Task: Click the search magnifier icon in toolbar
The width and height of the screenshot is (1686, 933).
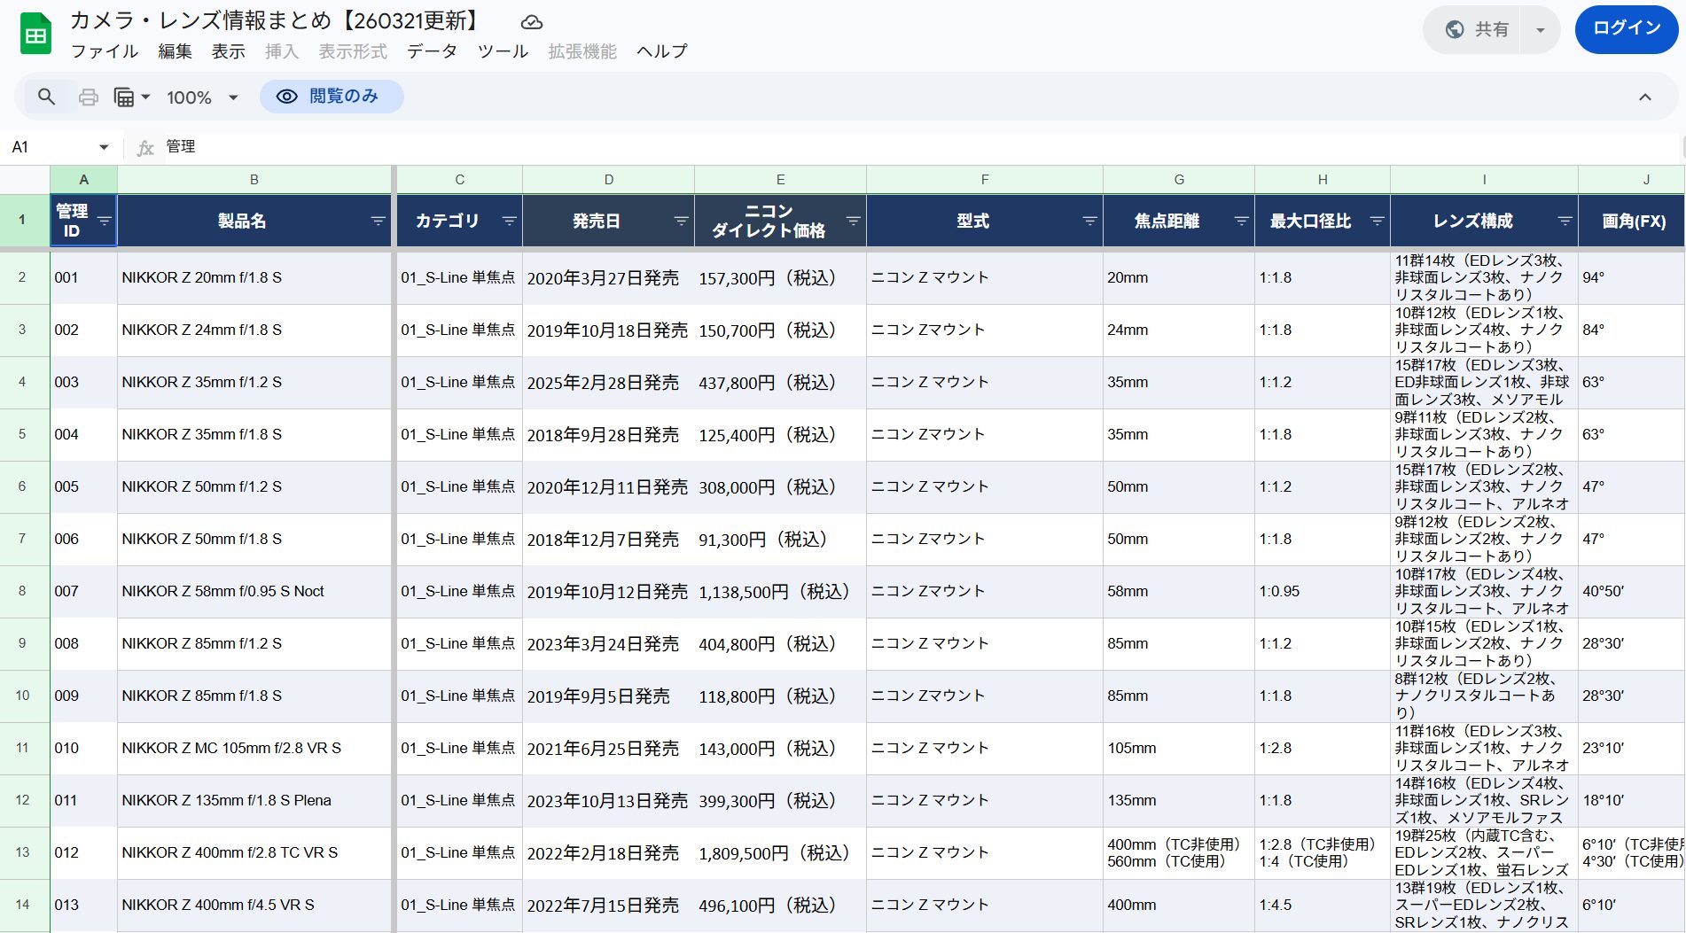Action: click(47, 97)
